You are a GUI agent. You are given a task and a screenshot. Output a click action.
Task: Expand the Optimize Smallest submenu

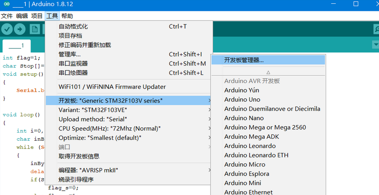click(129, 138)
